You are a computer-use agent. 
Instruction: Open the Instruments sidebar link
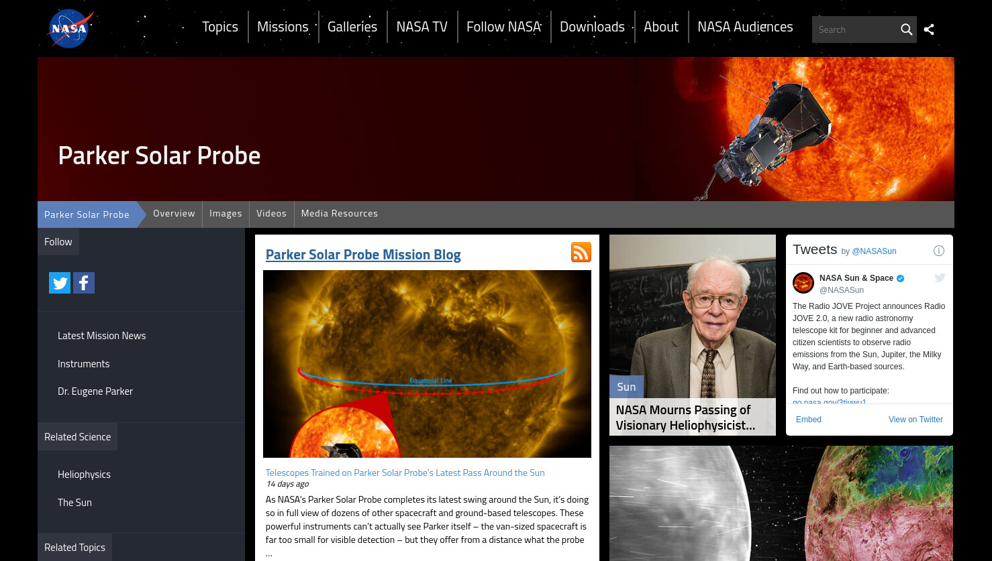(83, 364)
